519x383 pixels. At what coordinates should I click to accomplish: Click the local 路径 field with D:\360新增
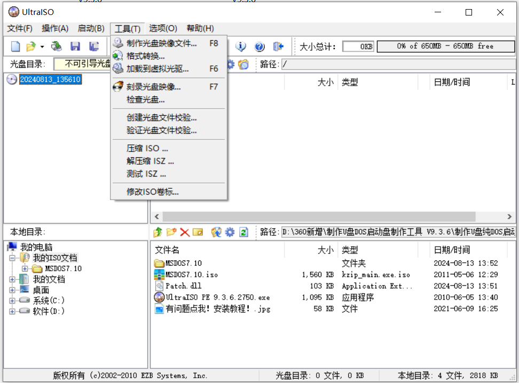coord(398,232)
